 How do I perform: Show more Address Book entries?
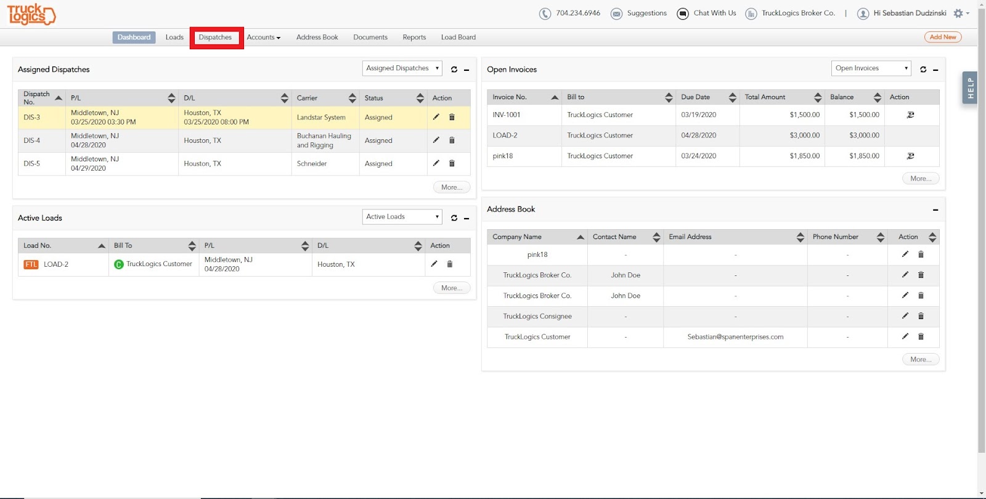pyautogui.click(x=921, y=360)
